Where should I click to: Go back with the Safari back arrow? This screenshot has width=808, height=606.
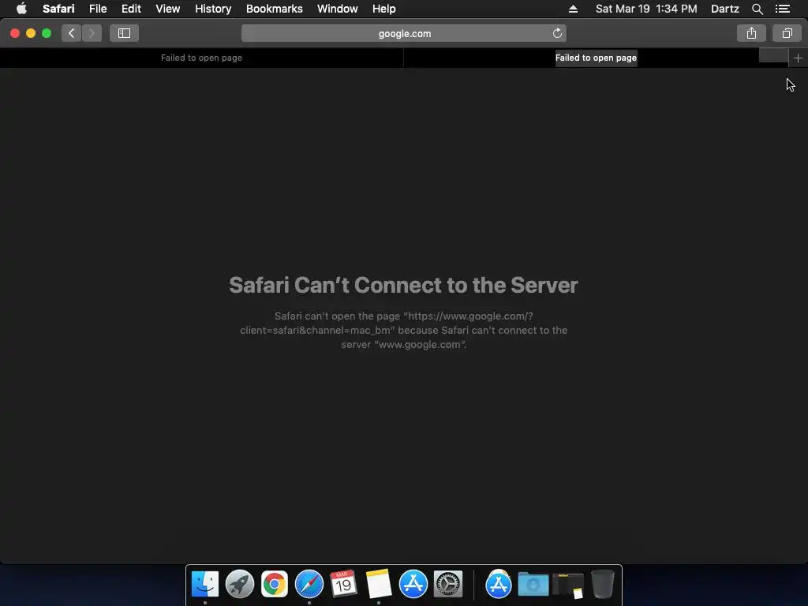click(x=72, y=33)
